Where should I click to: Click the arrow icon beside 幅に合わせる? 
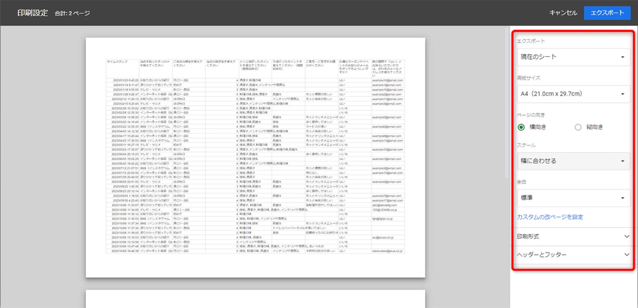(x=622, y=161)
